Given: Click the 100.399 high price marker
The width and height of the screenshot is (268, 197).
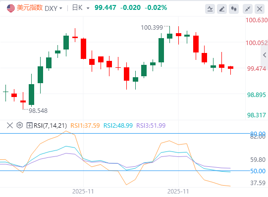Looking at the screenshot, I should (x=152, y=28).
